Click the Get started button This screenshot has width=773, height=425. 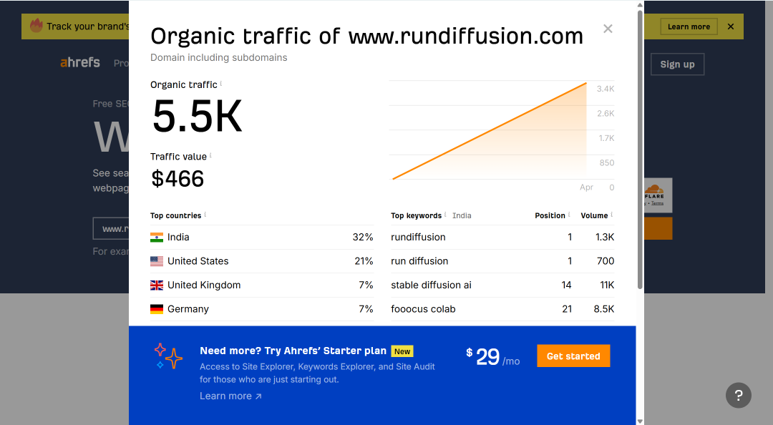coord(573,356)
